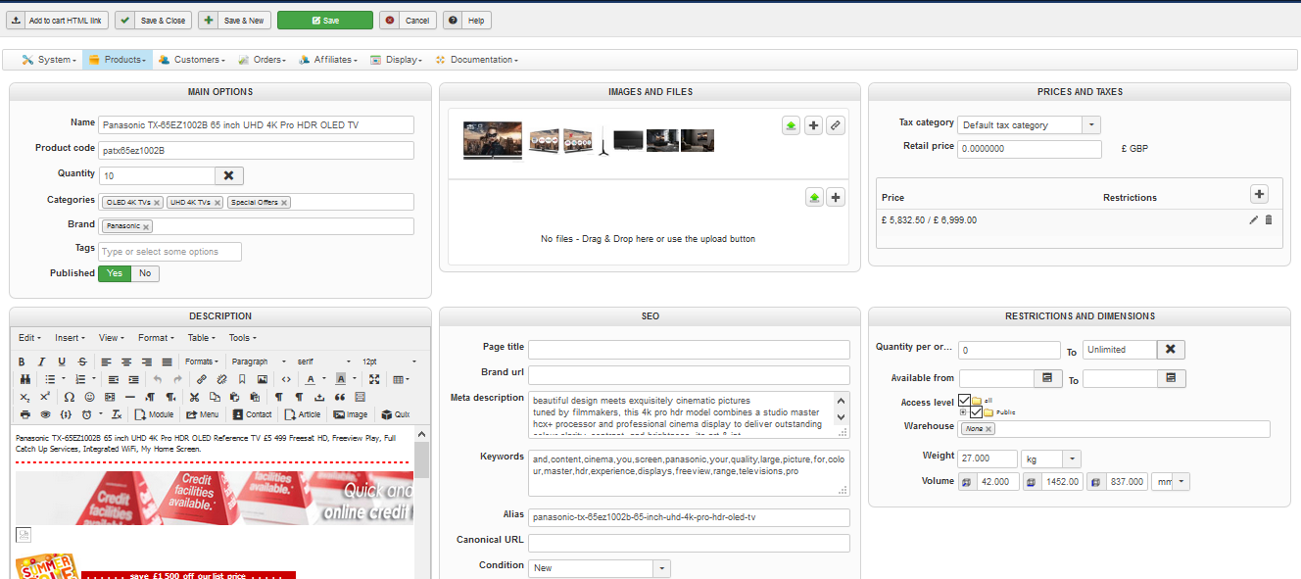Insert a blockquote in the editor
Image resolution: width=1301 pixels, height=579 pixels.
pos(340,397)
